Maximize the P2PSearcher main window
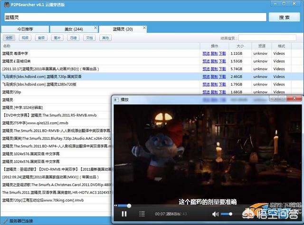 284,3
